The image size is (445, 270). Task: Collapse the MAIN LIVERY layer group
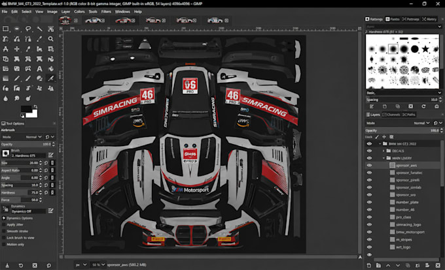click(383, 158)
